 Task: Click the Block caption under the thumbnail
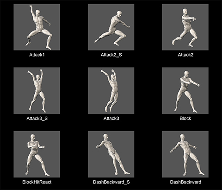point(185,119)
